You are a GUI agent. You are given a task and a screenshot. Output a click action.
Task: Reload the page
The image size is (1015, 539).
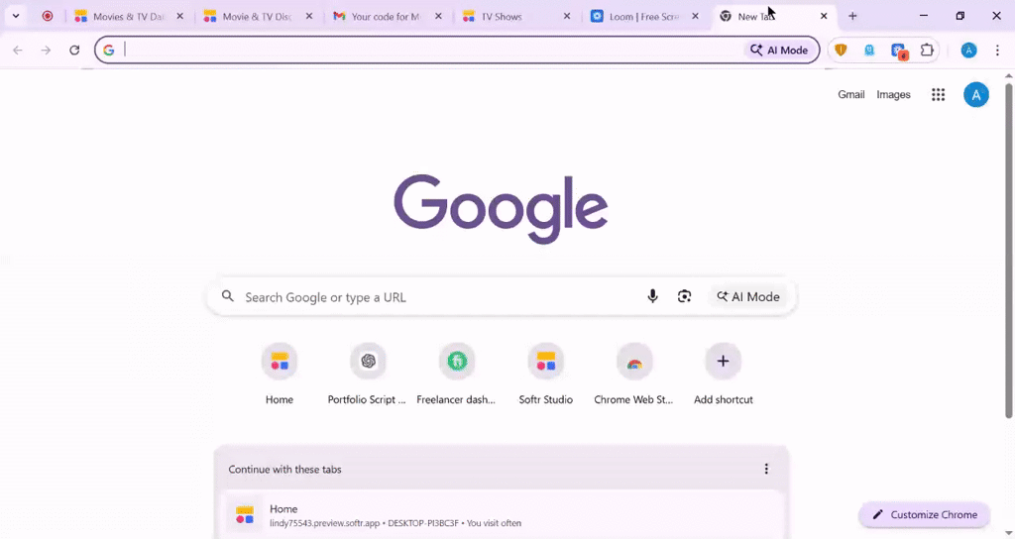pyautogui.click(x=74, y=50)
